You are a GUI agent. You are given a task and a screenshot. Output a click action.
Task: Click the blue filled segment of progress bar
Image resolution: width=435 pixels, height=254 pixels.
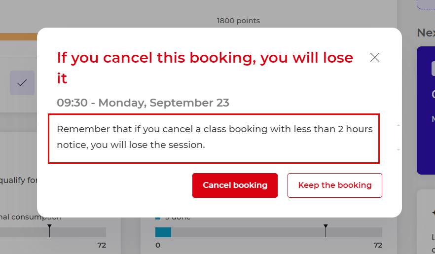pos(163,232)
